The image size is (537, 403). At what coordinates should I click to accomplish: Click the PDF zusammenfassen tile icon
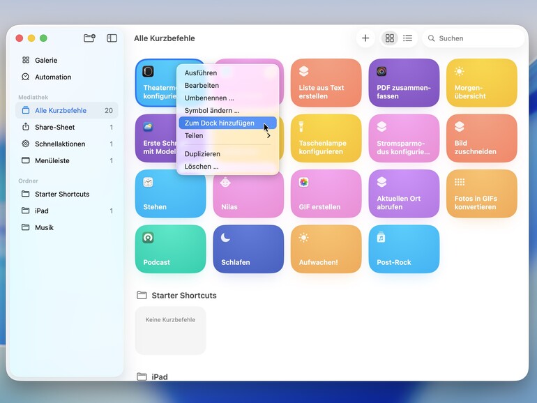point(381,72)
